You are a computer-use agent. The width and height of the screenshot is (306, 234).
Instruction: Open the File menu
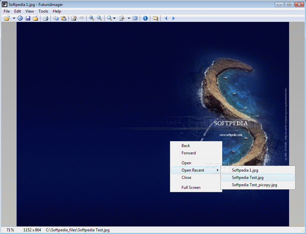(x=7, y=11)
